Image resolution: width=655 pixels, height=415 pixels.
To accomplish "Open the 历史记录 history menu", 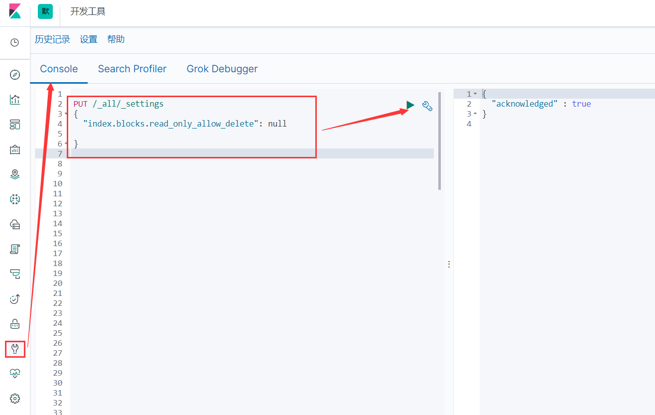I will tap(52, 39).
